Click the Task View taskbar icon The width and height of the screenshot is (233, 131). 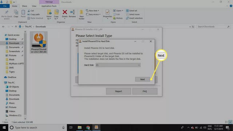(71, 128)
